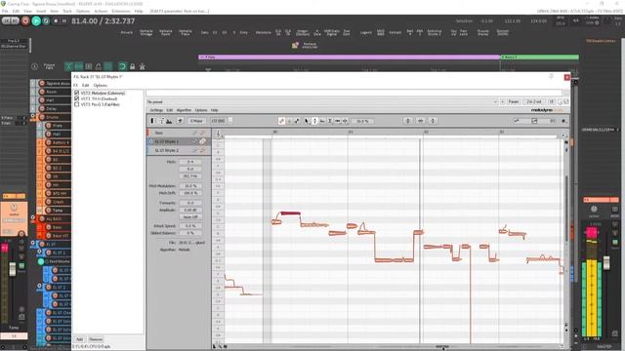Open the Insert menu in REAPER
This screenshot has height=351, width=625.
click(41, 11)
